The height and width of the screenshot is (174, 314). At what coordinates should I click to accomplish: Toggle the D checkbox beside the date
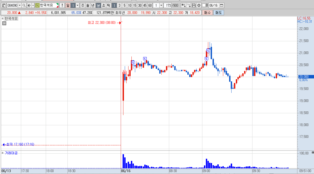204,5
